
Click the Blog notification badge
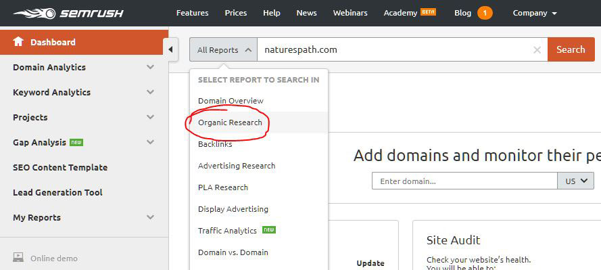pyautogui.click(x=485, y=13)
